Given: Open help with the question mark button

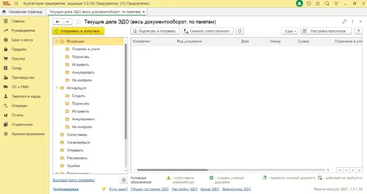Looking at the screenshot, I should point(358,31).
